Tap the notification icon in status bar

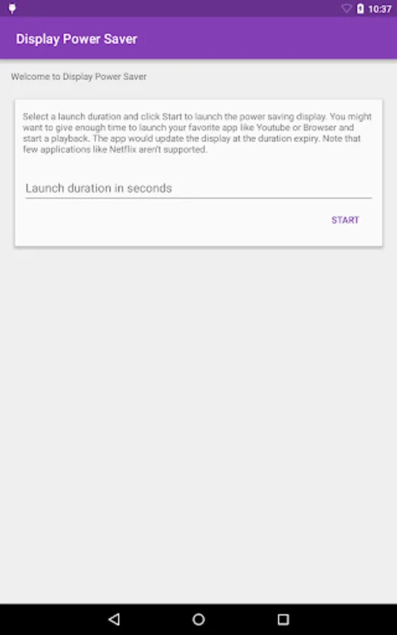click(12, 8)
